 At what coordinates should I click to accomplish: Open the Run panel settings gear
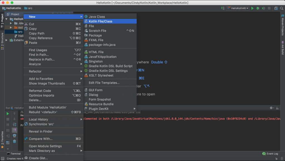click(271, 108)
